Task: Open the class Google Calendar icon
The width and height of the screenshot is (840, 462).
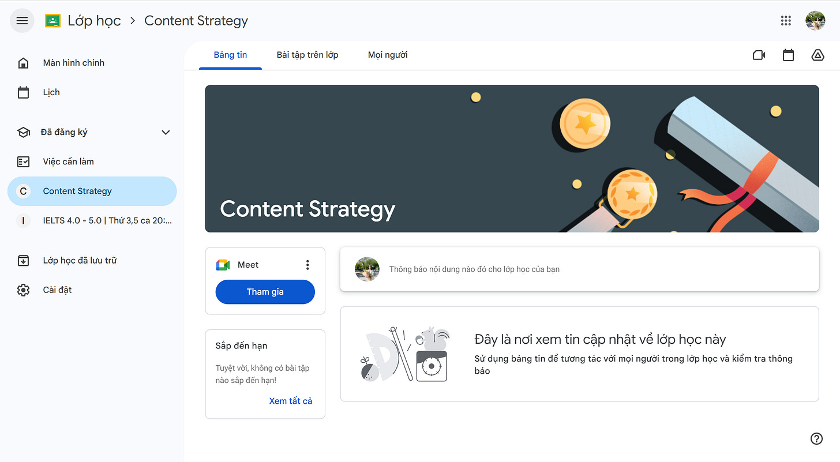Action: click(x=788, y=55)
